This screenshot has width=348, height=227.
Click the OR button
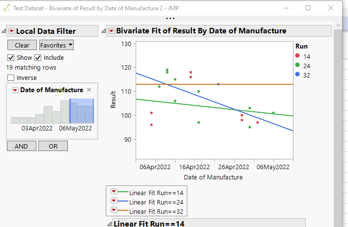pyautogui.click(x=53, y=146)
